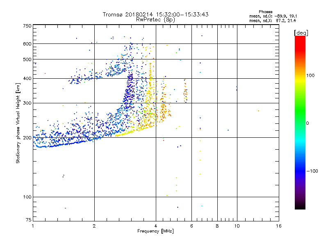
Task: Click the '750' virtual height tick label
Action: (x=27, y=26)
